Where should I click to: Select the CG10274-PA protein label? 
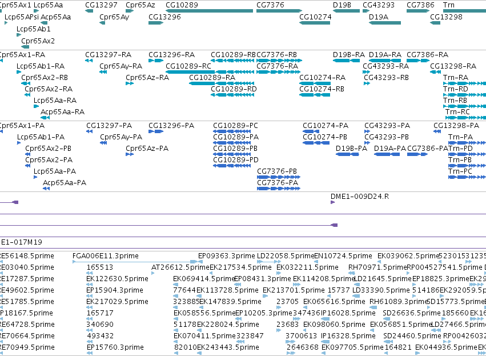point(326,126)
